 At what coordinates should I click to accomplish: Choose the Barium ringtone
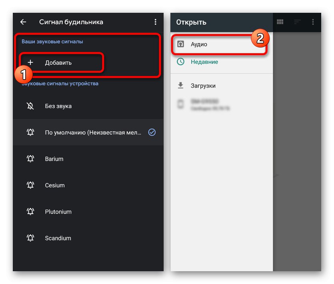point(54,159)
